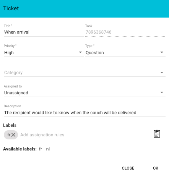This screenshot has width=169, height=173.
Task: Click the Priority dropdown arrow
Action: point(80,52)
